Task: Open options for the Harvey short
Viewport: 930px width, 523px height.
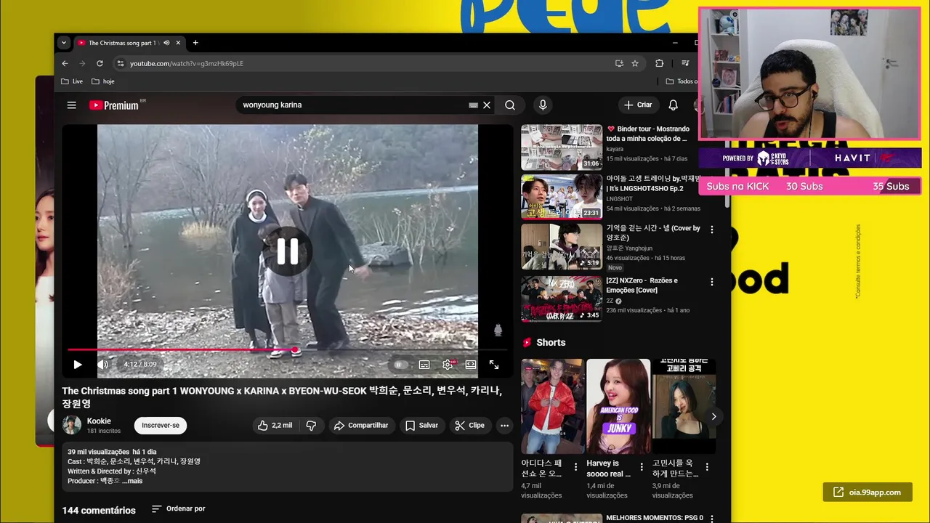Action: pos(642,467)
